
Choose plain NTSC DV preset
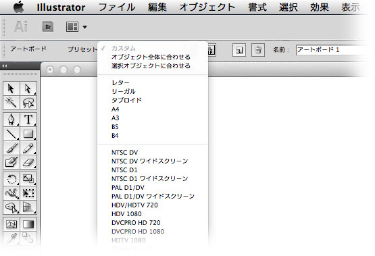153,153
